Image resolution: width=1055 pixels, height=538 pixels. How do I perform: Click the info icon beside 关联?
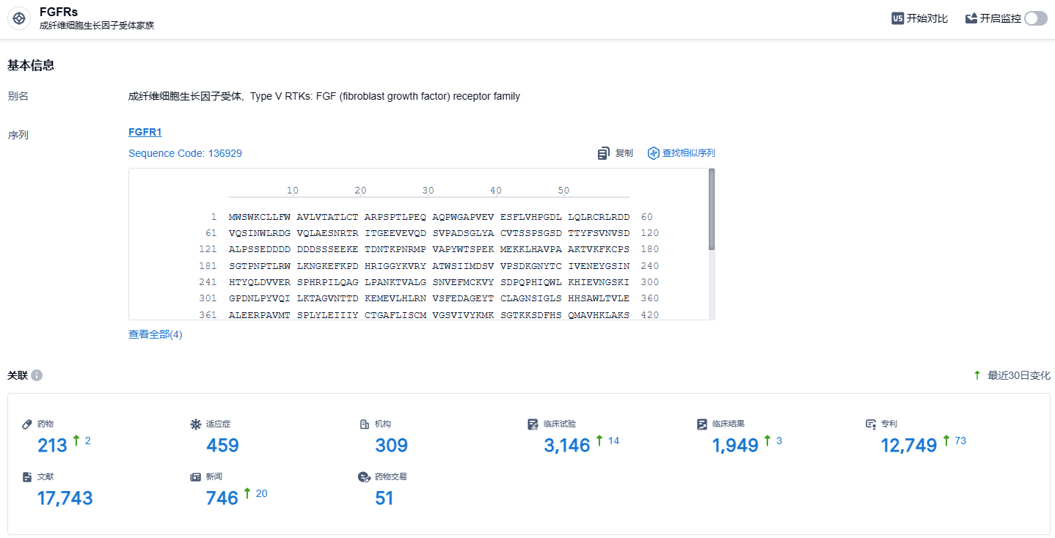coord(37,375)
